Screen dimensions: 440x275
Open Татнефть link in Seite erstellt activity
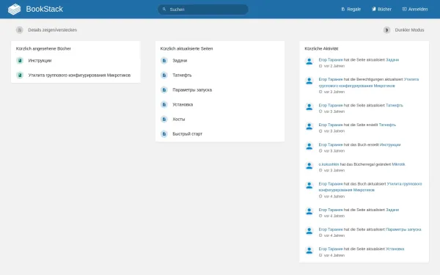(x=387, y=125)
